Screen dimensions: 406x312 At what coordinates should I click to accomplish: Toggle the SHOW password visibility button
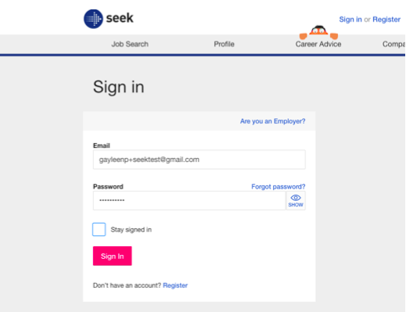[296, 200]
